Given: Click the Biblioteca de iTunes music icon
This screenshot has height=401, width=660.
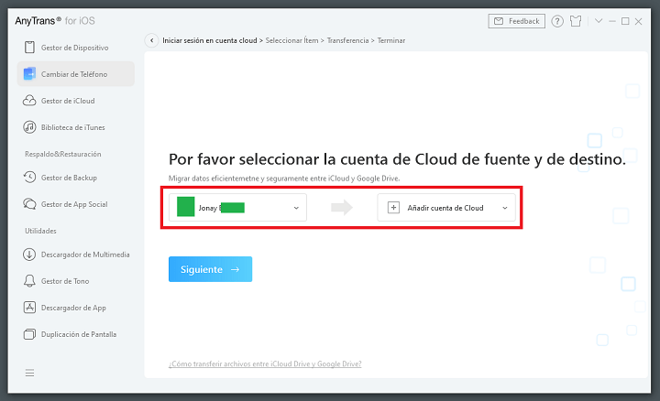Looking at the screenshot, I should click(x=29, y=127).
